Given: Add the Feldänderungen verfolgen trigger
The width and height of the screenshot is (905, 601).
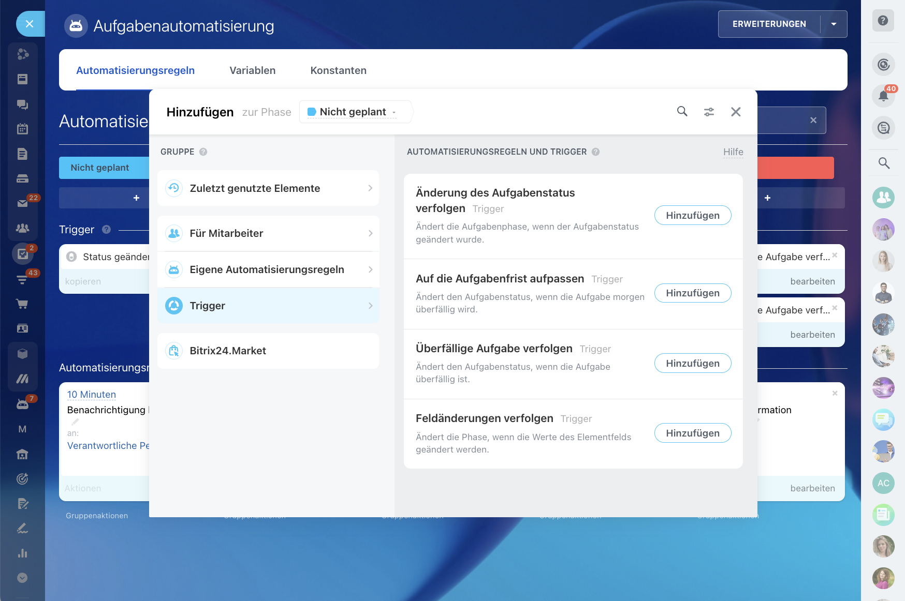Looking at the screenshot, I should click(692, 433).
